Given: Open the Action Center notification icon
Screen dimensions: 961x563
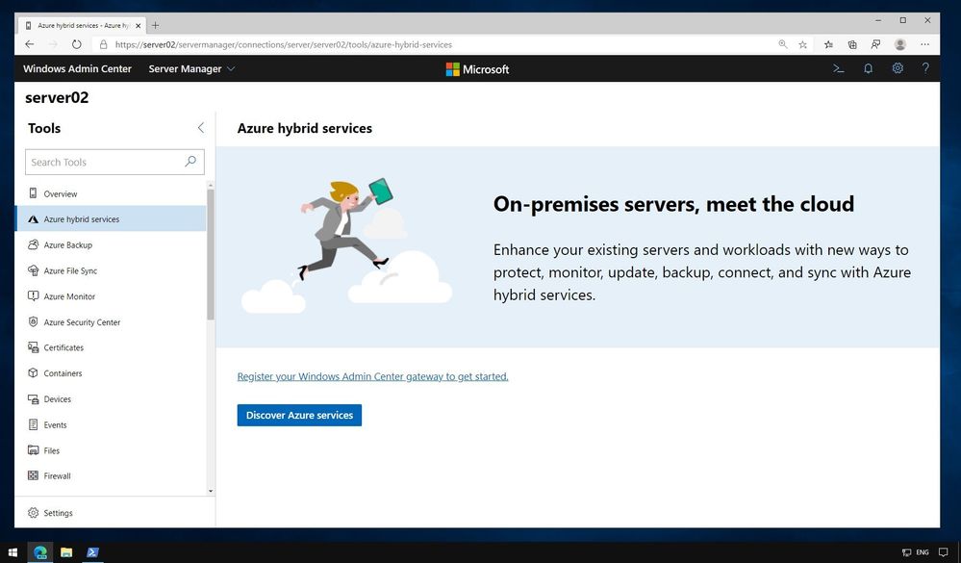Looking at the screenshot, I should click(x=944, y=552).
